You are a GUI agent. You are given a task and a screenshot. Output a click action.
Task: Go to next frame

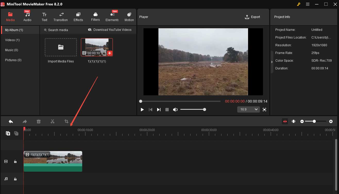click(x=159, y=109)
